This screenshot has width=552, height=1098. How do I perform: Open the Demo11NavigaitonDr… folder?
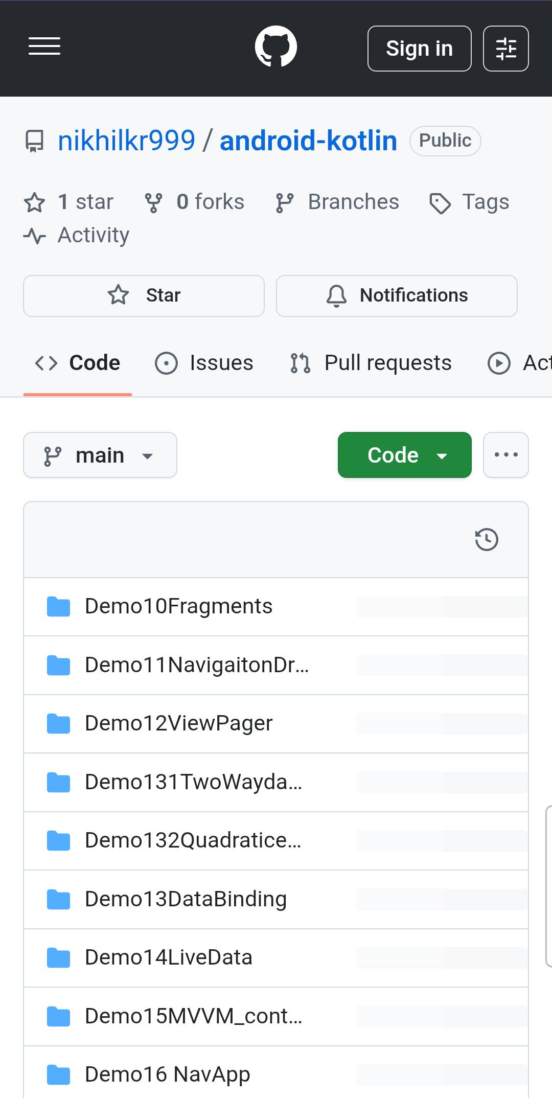(x=197, y=665)
